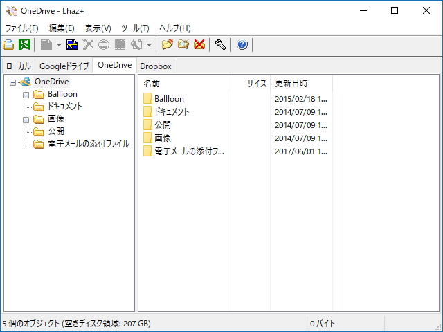This screenshot has height=332, width=443.
Task: Click the greyed filmstrip-style toolbar icon
Action: pyautogui.click(x=120, y=44)
